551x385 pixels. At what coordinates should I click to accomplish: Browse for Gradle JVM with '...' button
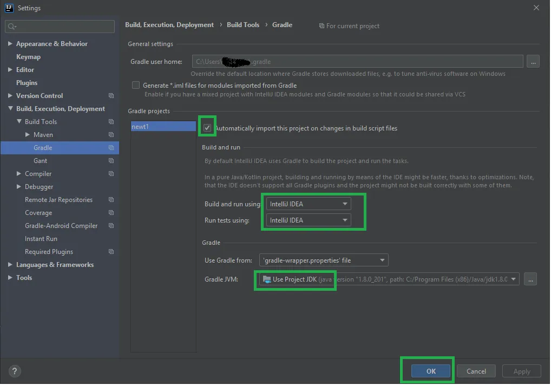[530, 279]
